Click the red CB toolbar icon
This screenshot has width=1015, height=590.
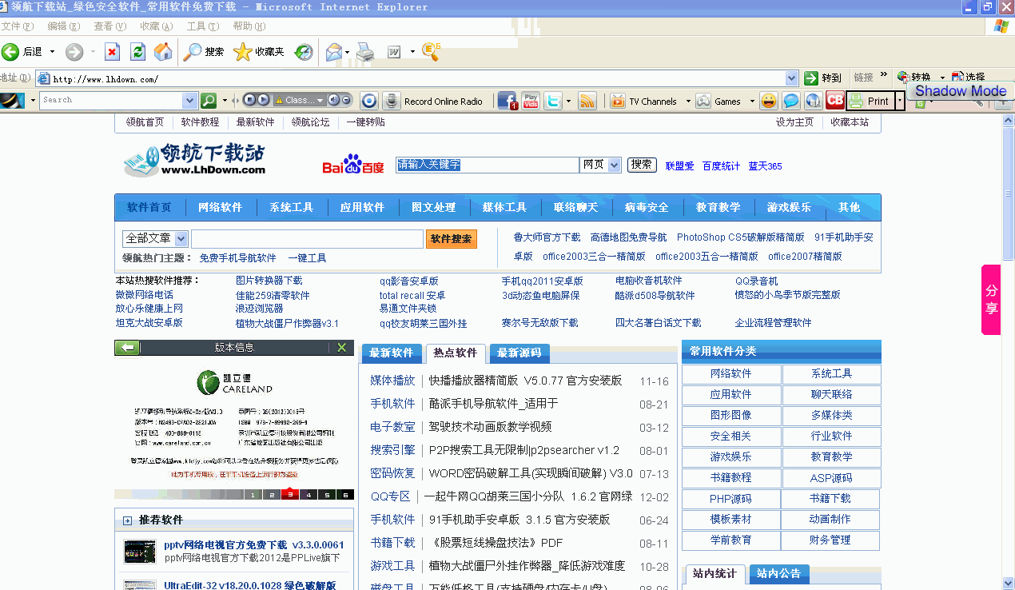[x=835, y=101]
